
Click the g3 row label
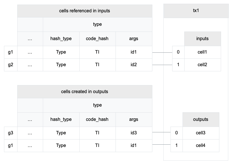[11, 133]
